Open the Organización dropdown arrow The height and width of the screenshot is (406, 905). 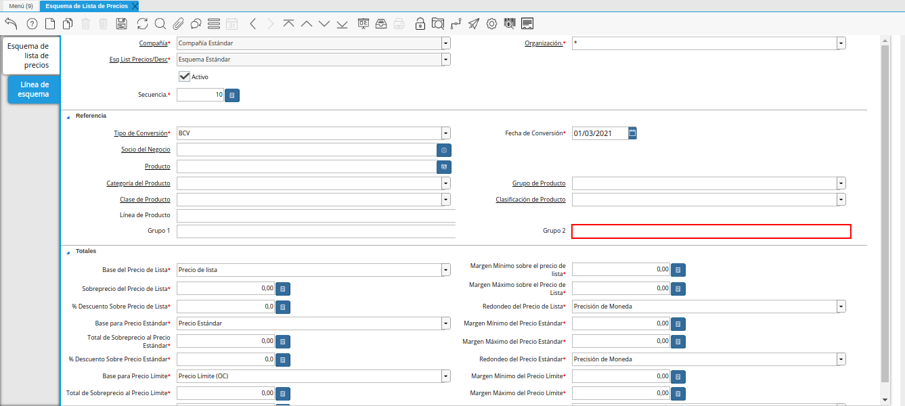point(841,43)
